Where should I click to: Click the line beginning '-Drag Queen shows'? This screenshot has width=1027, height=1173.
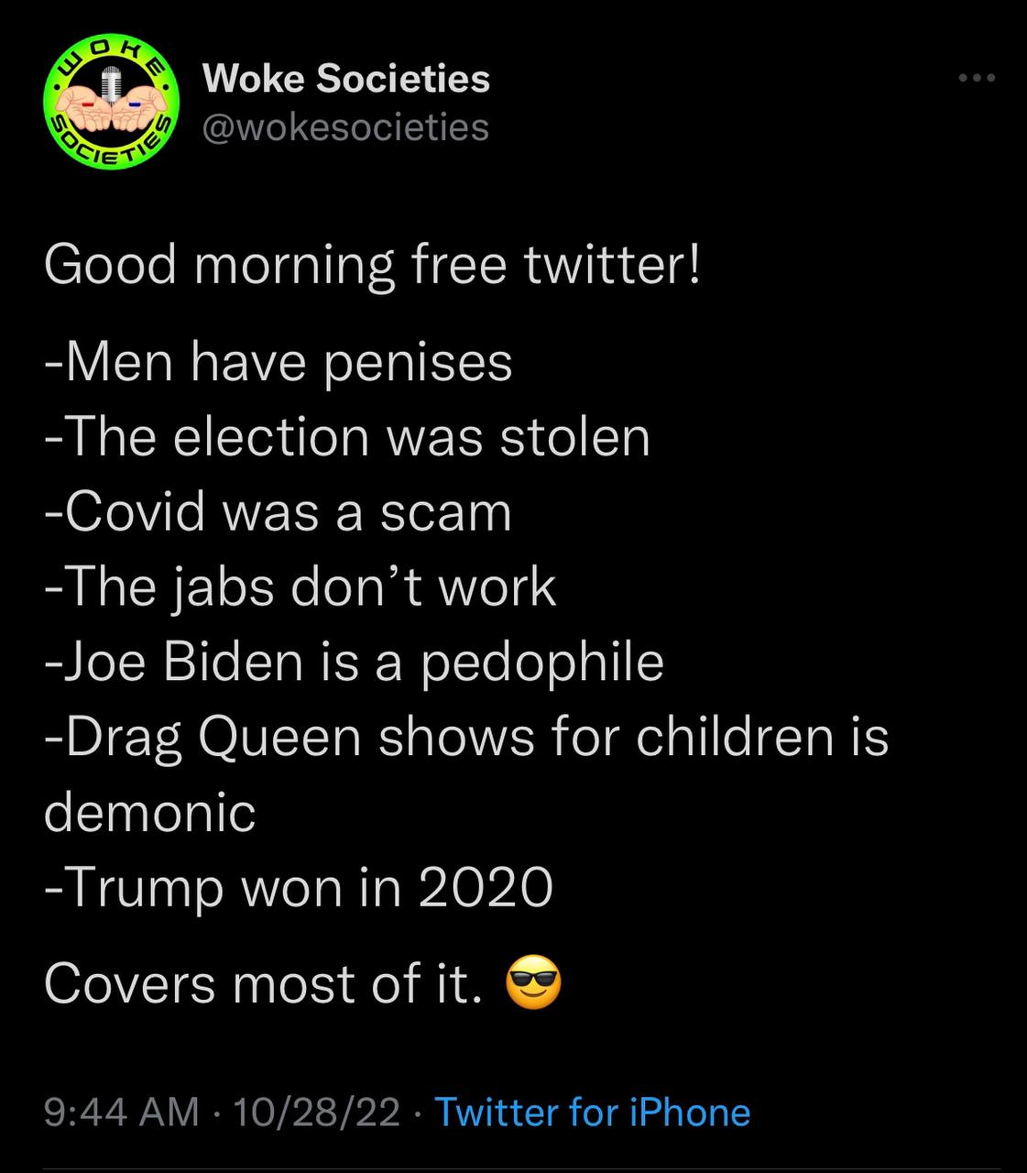466,737
